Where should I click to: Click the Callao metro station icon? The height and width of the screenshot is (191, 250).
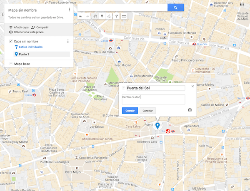[111, 41]
